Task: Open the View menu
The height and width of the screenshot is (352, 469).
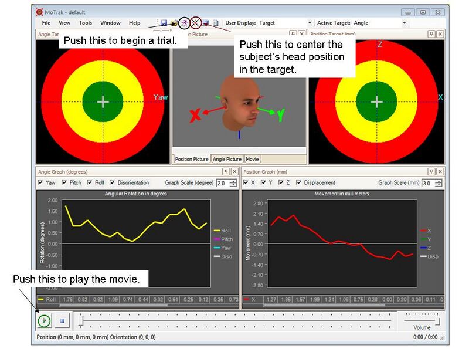Action: 64,23
